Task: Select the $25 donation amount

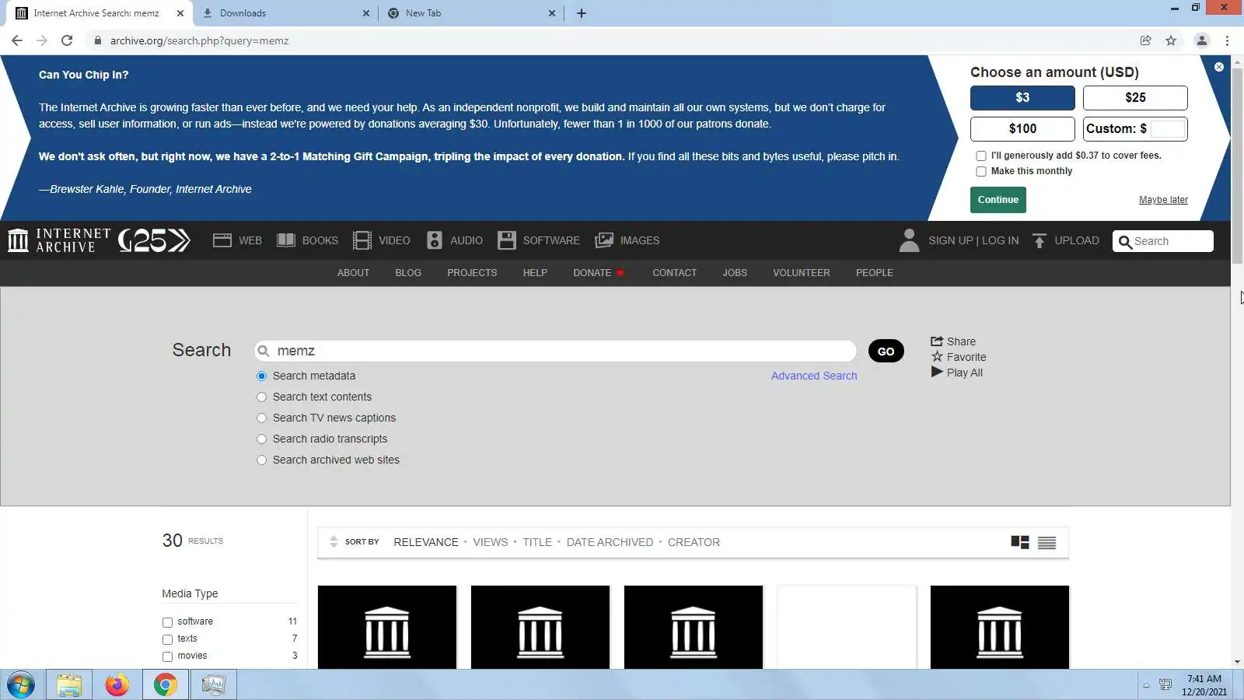Action: click(1135, 98)
